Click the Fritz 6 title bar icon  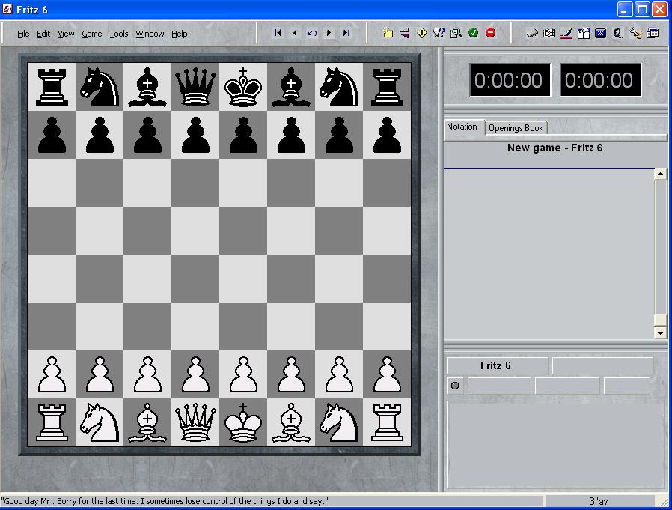[7, 9]
